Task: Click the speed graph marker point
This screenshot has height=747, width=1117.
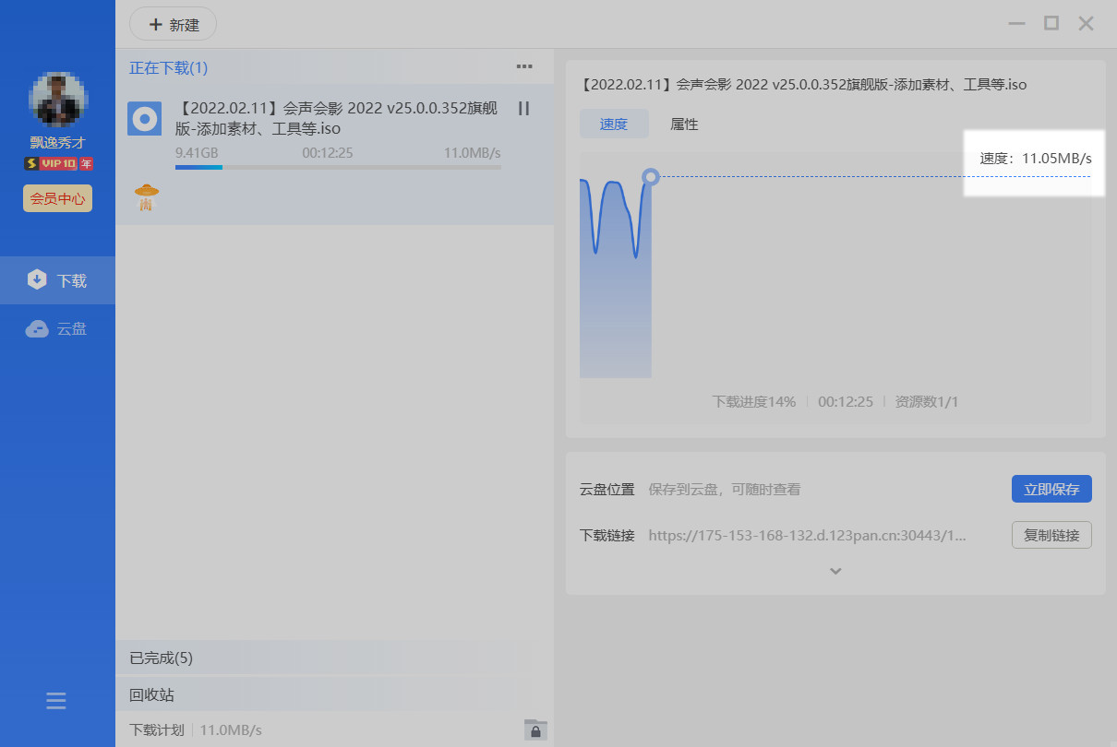Action: pyautogui.click(x=651, y=176)
